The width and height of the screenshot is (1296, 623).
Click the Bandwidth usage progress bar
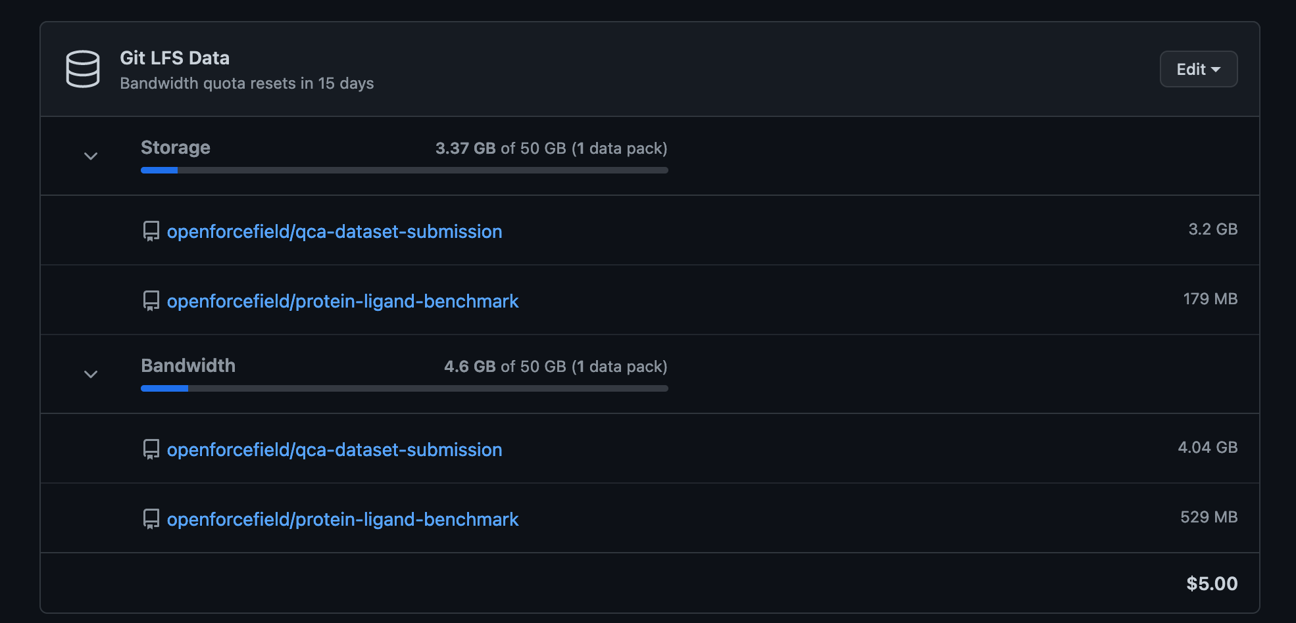pos(403,388)
